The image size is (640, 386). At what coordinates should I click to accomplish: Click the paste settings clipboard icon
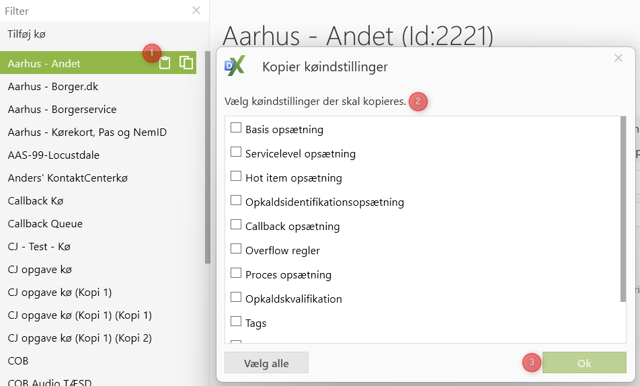pyautogui.click(x=165, y=63)
